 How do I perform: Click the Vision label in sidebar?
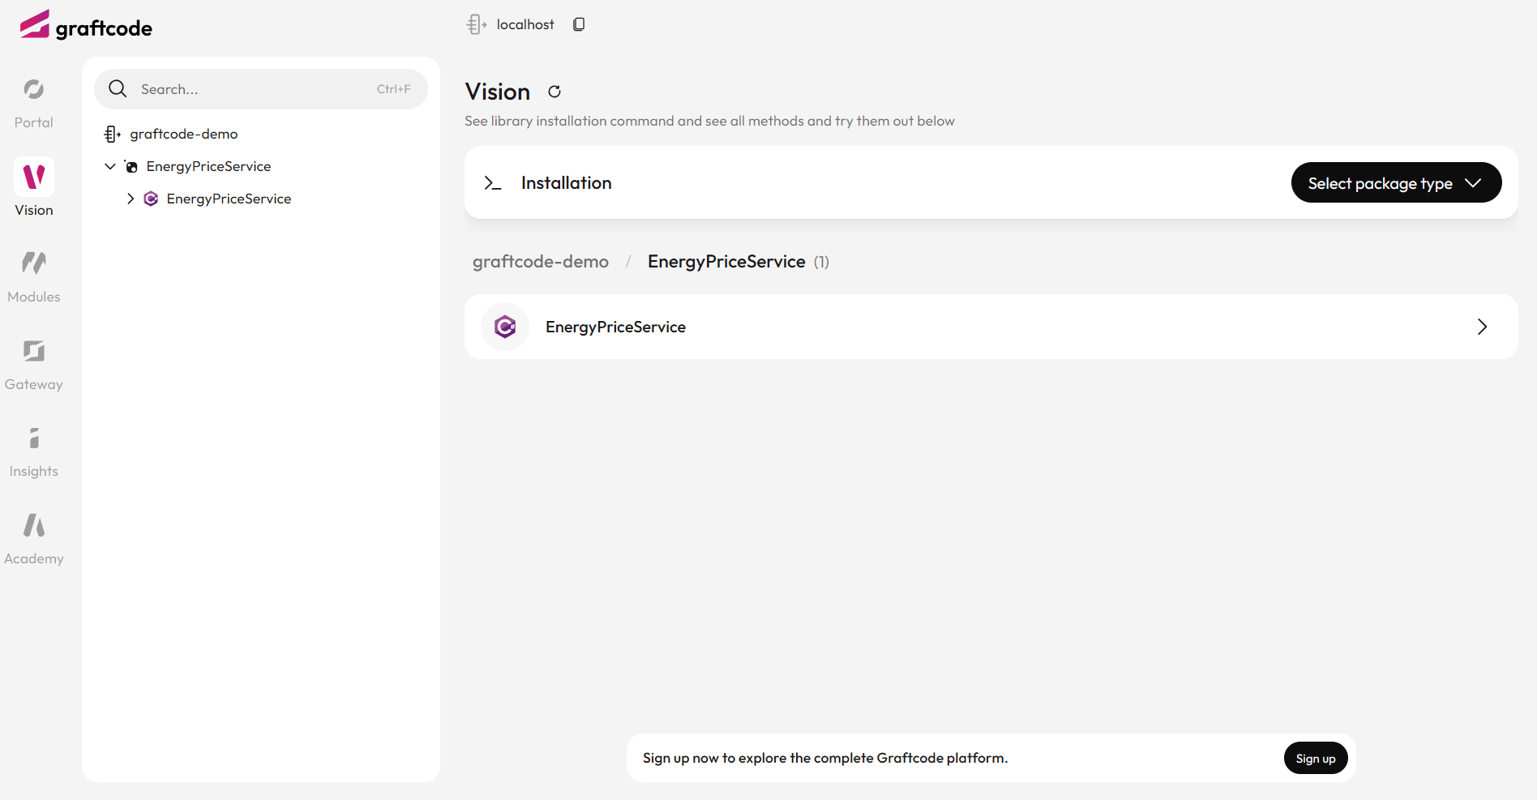coord(34,210)
